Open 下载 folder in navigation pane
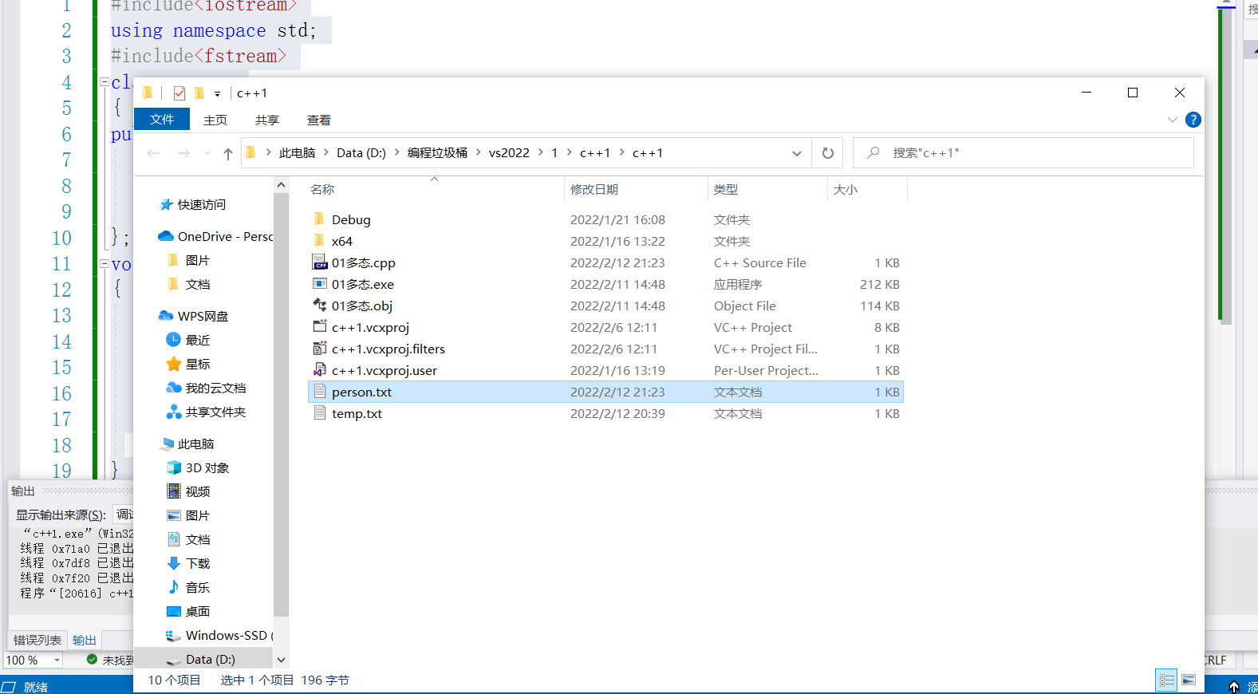 (197, 563)
